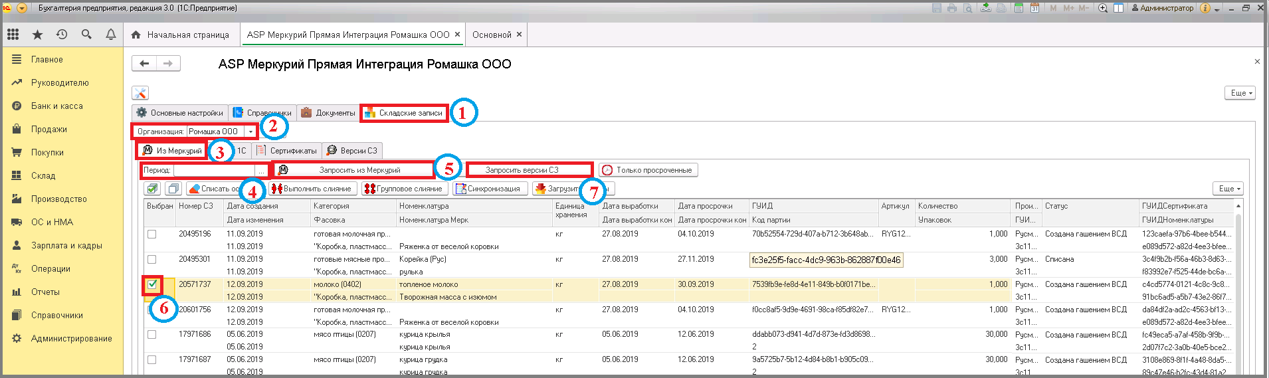This screenshot has height=378, width=1269.
Task: Click into the Период input field
Action: pyautogui.click(x=214, y=170)
